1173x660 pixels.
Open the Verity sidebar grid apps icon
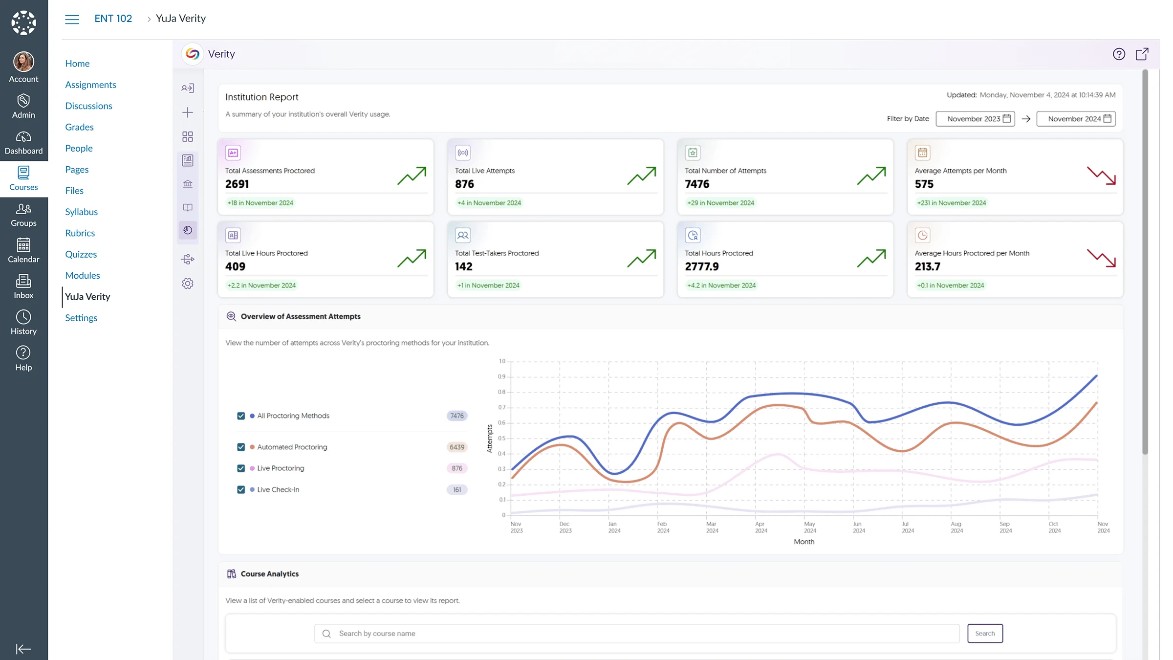(x=188, y=136)
